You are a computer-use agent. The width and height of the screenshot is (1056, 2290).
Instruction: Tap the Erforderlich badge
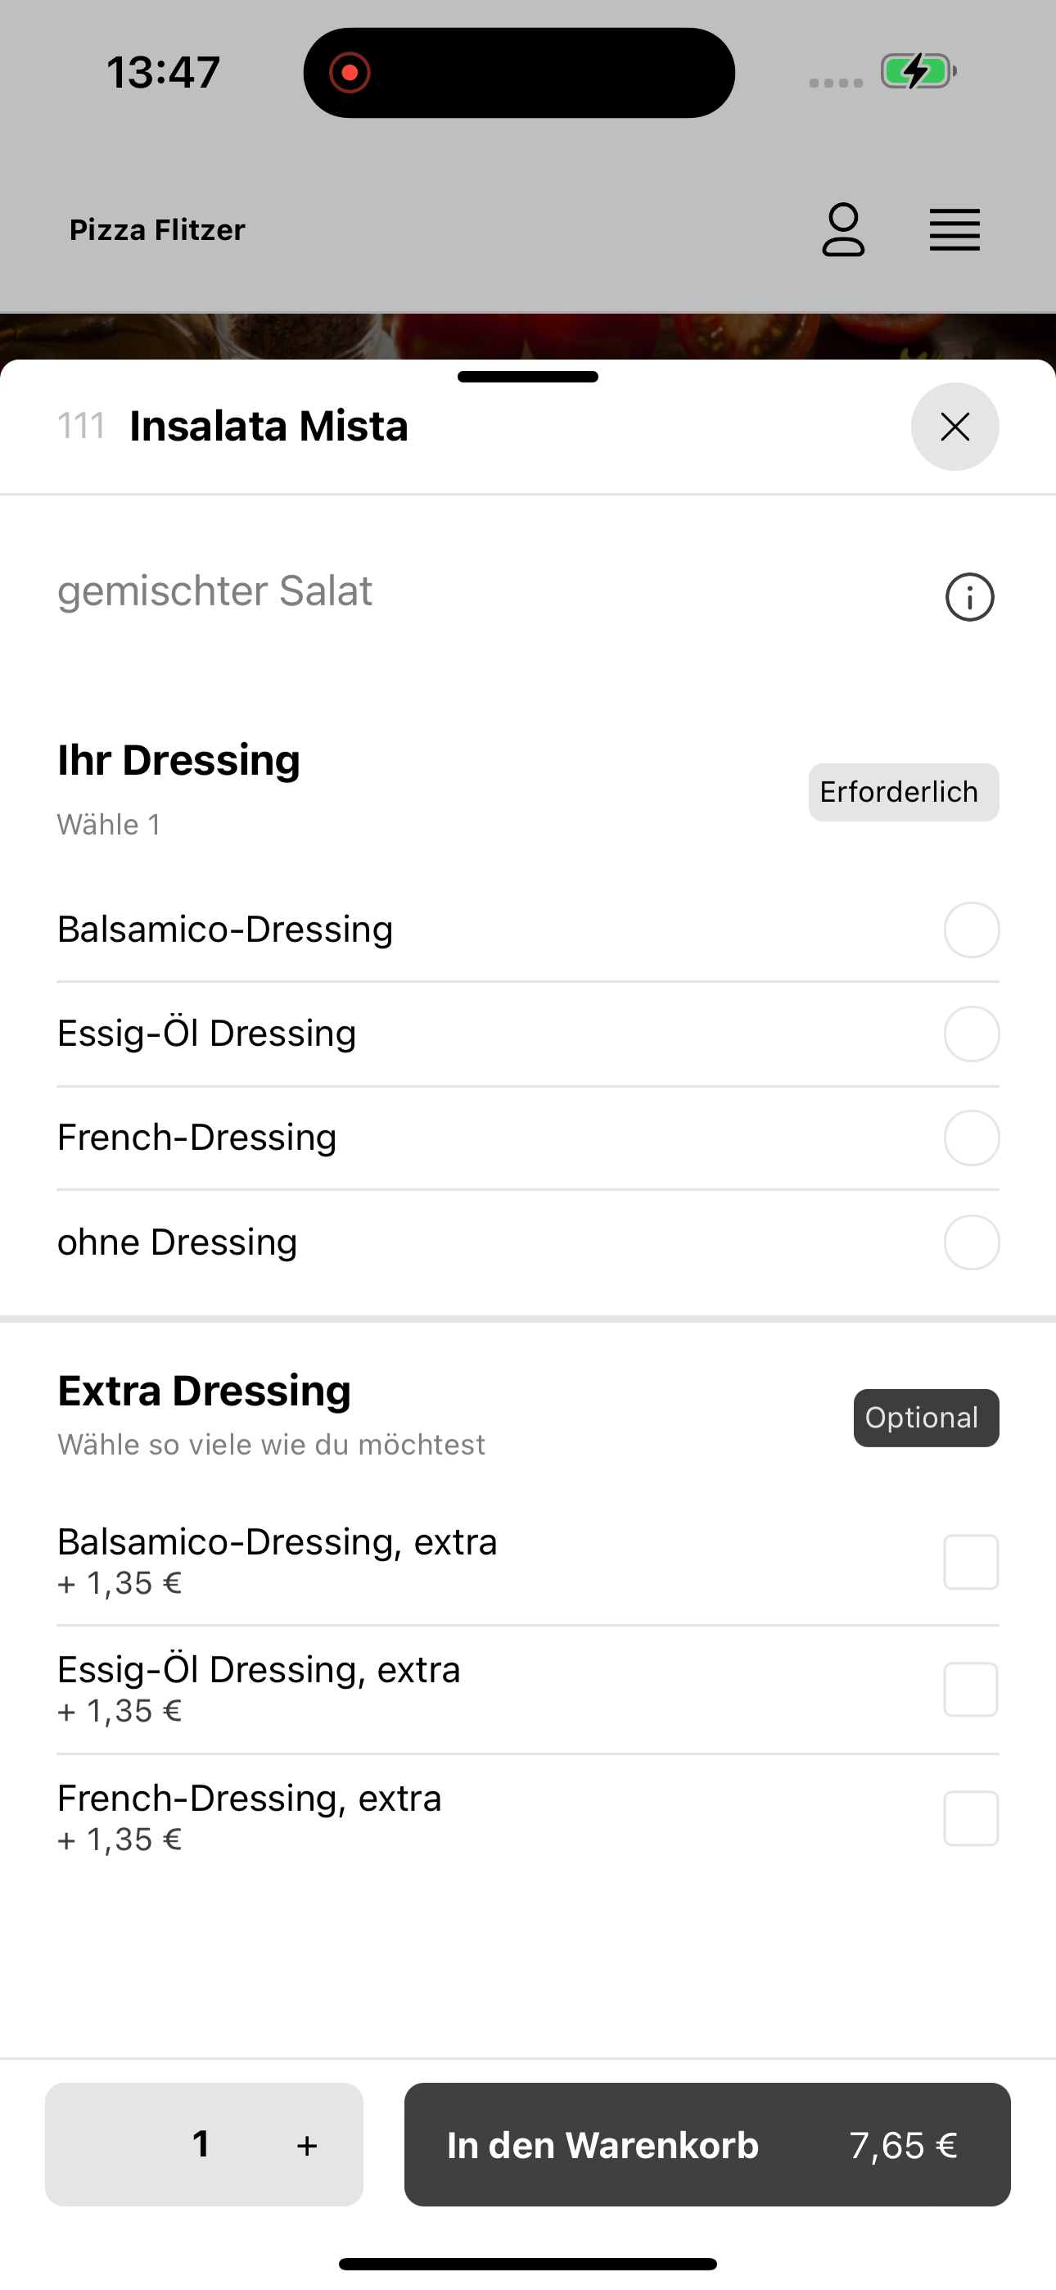click(904, 792)
